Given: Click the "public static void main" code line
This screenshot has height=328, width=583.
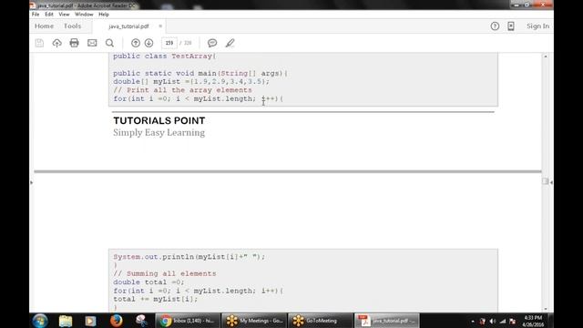Looking at the screenshot, I should [200, 73].
